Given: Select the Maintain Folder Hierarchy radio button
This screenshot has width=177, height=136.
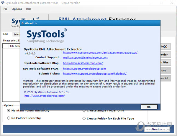Looking at the screenshot, I should (9, 110).
